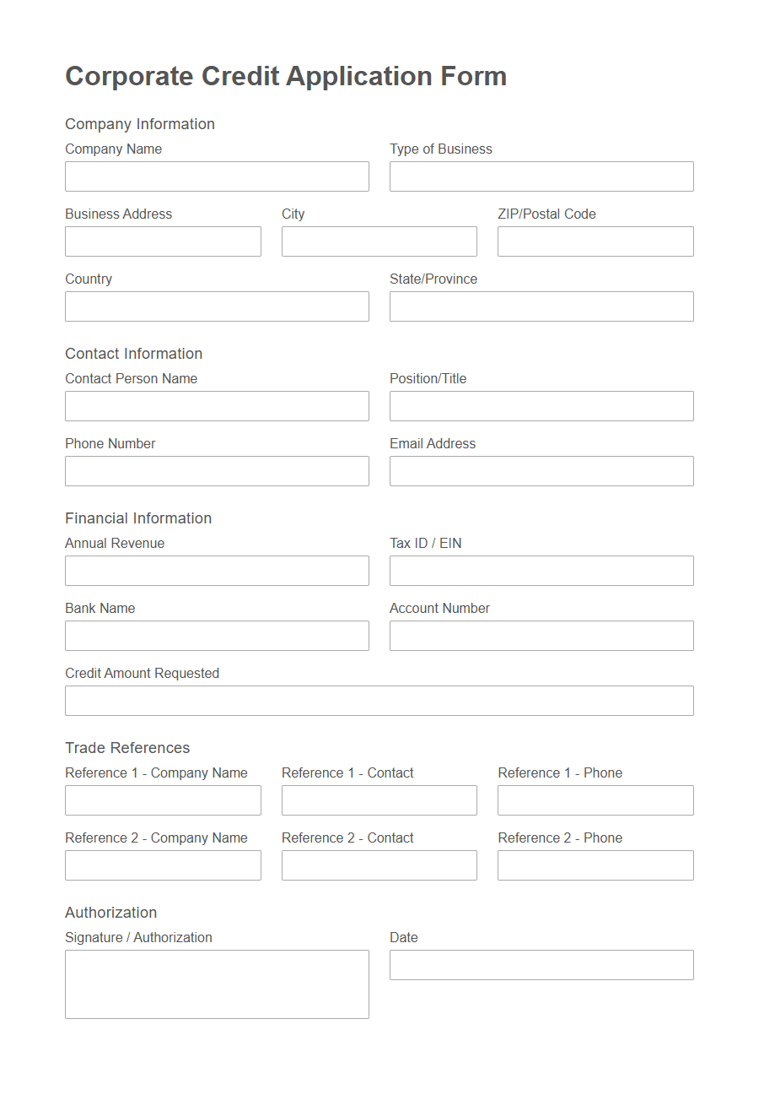The image size is (759, 1095).
Task: Click the Tax ID / EIN field
Action: click(x=541, y=571)
